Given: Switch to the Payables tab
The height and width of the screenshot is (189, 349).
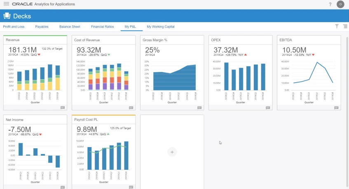Looking at the screenshot, I should [42, 27].
